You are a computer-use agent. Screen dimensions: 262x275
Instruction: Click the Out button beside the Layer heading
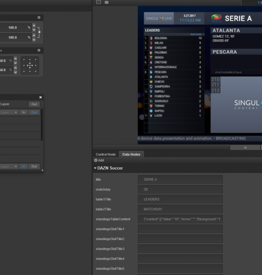(x=34, y=104)
